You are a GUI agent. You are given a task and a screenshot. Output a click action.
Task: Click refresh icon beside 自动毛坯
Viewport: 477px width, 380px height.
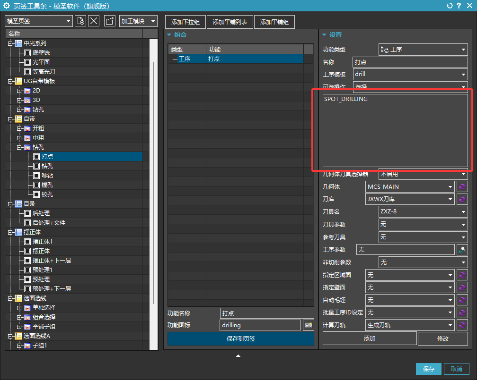462,300
